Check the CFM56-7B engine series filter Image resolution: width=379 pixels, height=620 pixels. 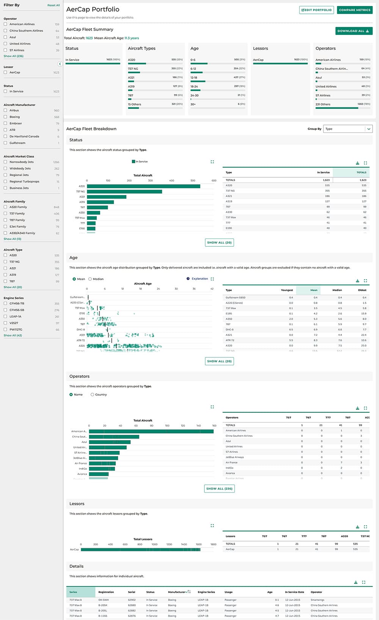point(5,303)
